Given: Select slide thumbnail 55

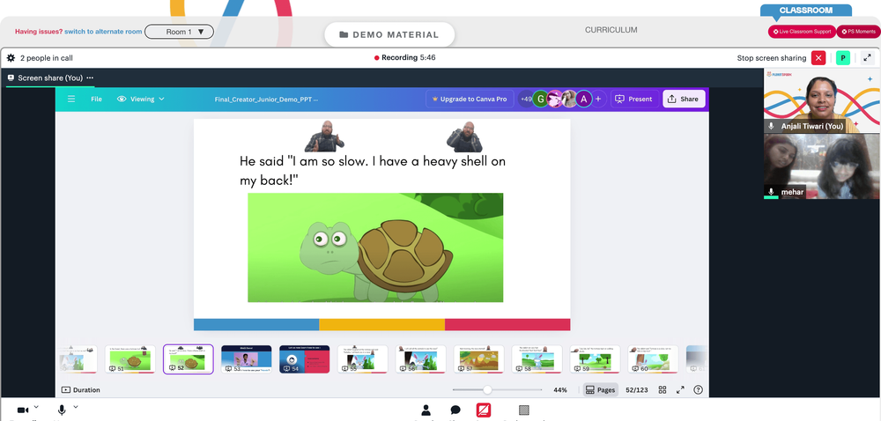Looking at the screenshot, I should pyautogui.click(x=362, y=359).
